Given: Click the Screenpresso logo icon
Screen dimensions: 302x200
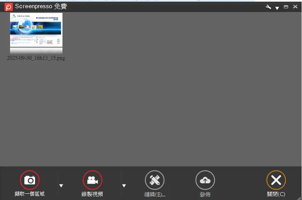Looking at the screenshot, I should coord(9,7).
